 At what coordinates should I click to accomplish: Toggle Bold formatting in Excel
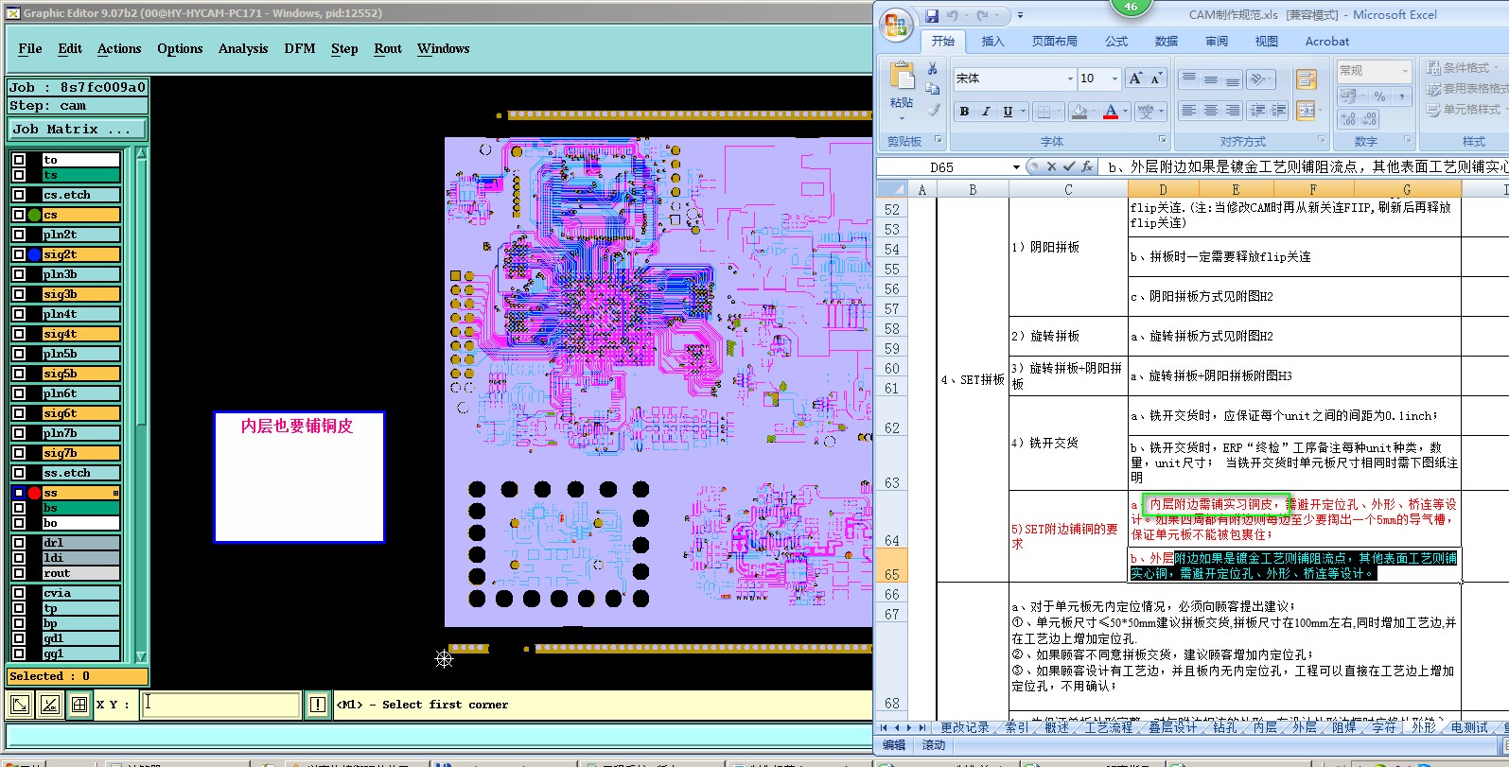click(x=964, y=112)
